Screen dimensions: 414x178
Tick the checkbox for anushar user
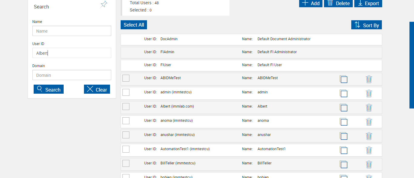pos(126,135)
